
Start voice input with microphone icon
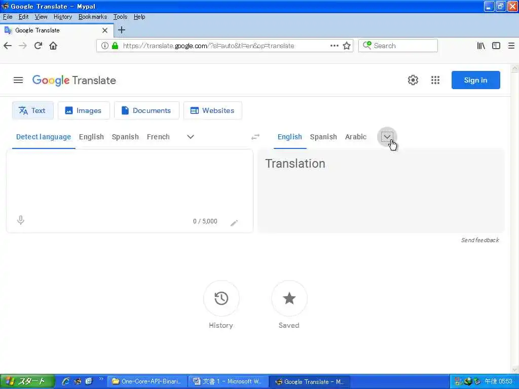(x=20, y=220)
